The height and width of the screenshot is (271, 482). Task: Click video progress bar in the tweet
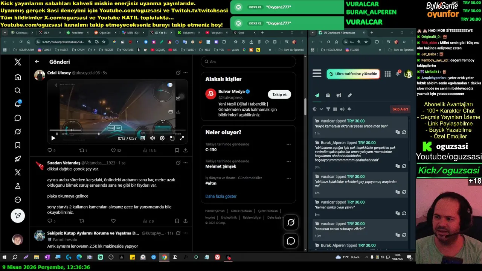point(117,130)
